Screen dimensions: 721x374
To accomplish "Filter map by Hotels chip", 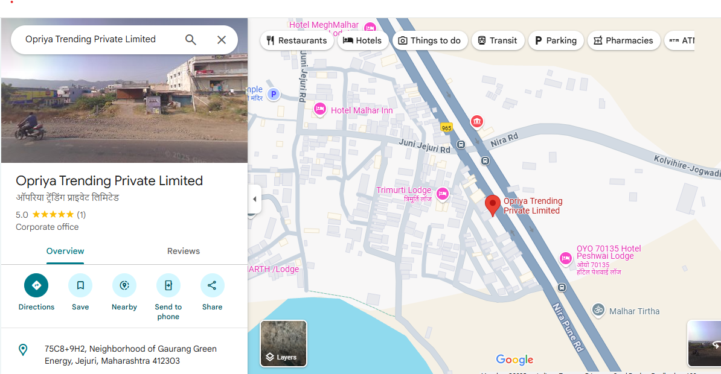I will [x=362, y=40].
